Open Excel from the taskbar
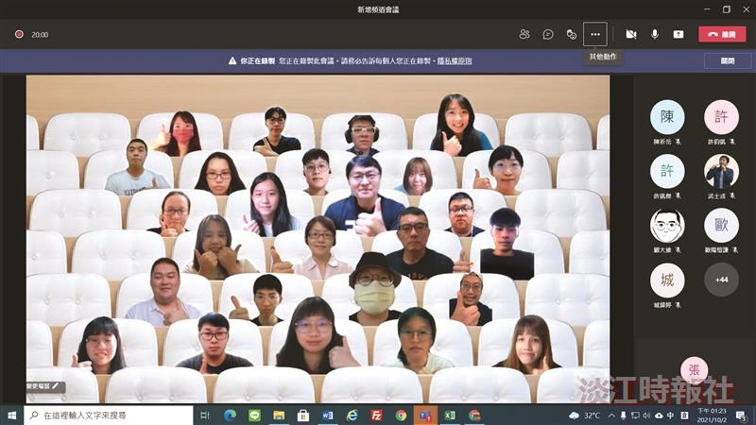The image size is (756, 425). pyautogui.click(x=450, y=415)
